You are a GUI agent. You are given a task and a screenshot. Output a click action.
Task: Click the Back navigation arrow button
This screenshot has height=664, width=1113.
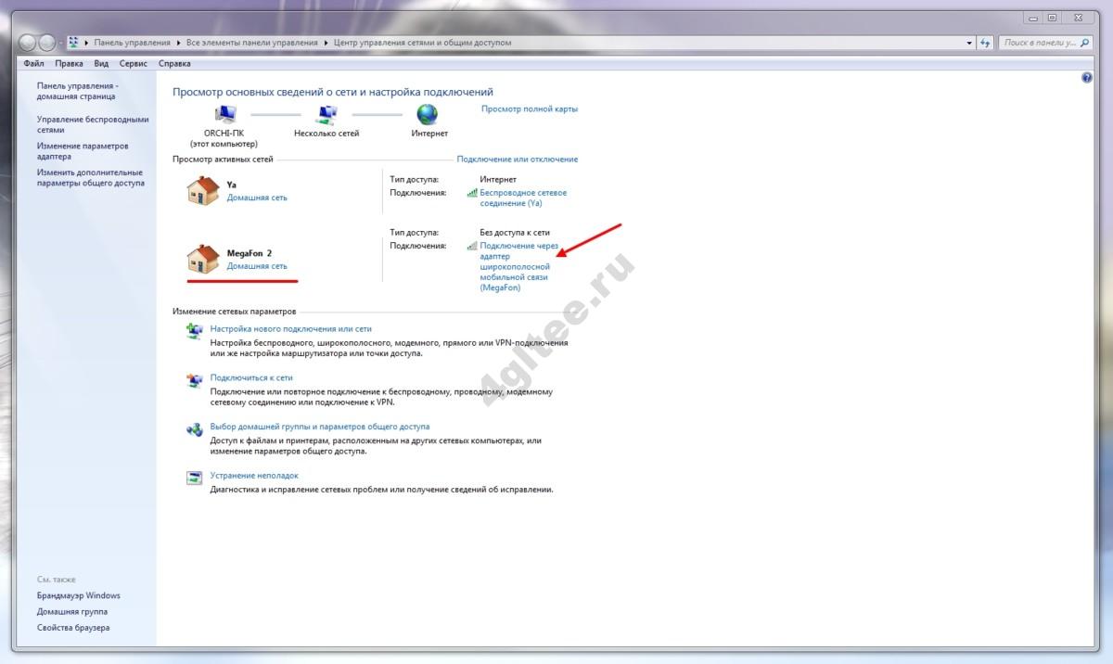pyautogui.click(x=28, y=43)
